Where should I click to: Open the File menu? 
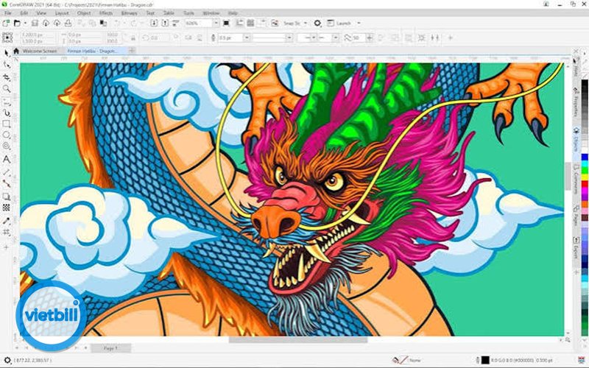pos(8,13)
